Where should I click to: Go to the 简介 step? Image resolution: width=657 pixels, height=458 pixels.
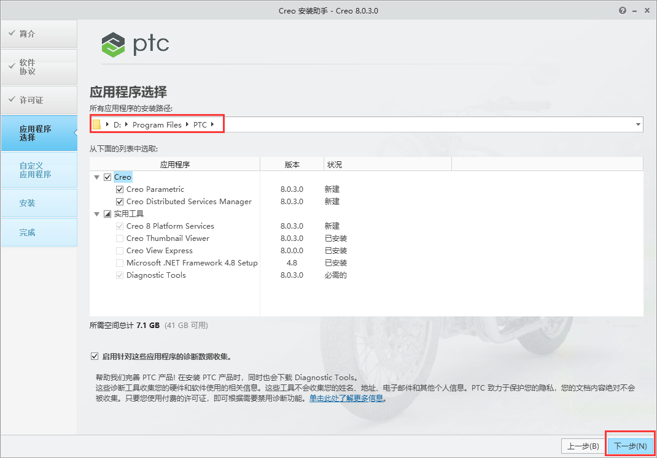pyautogui.click(x=39, y=34)
